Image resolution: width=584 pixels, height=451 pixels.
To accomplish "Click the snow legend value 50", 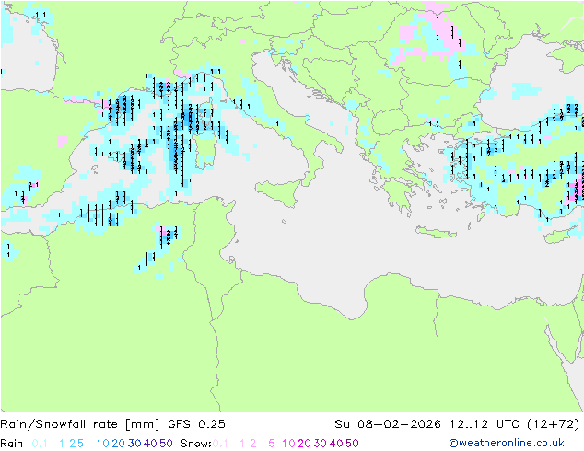I will click(x=352, y=444).
